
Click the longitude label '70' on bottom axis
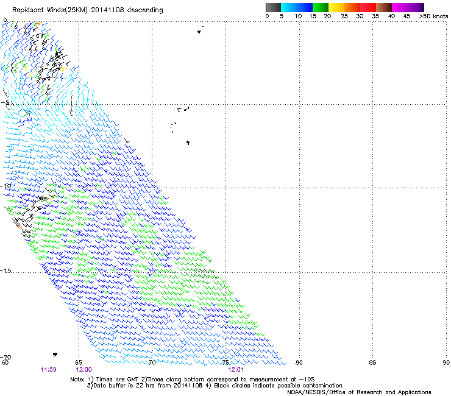(x=152, y=362)
